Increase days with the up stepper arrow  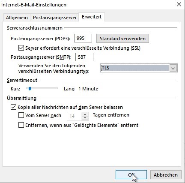click(x=85, y=114)
